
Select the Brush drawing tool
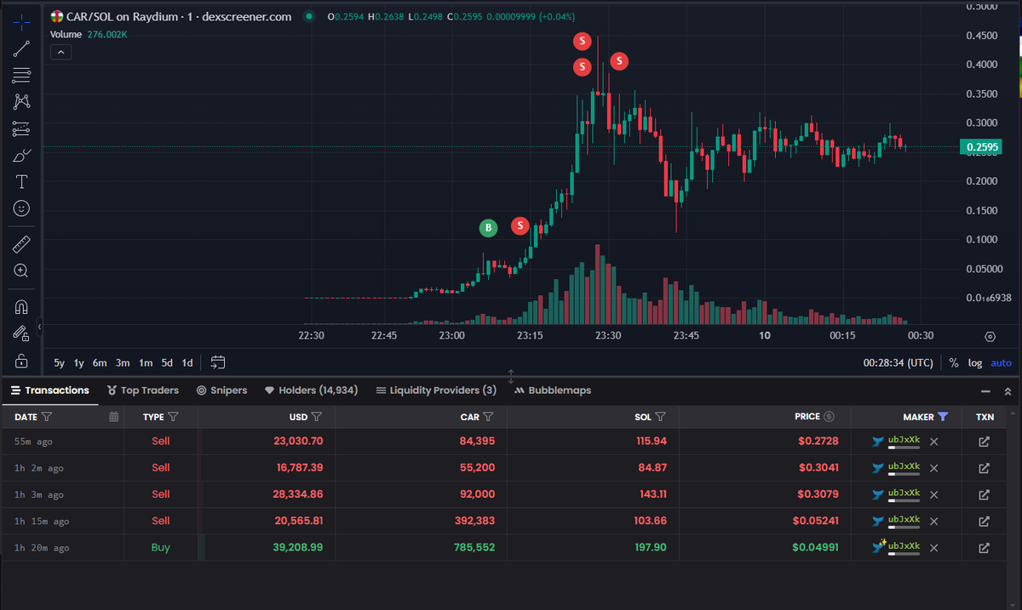(21, 155)
